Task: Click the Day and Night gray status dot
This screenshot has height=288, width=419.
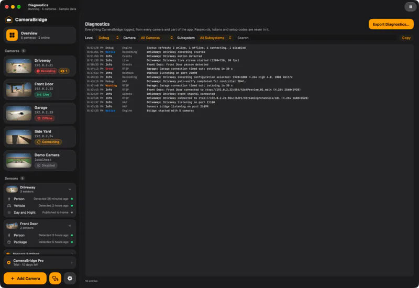Action: pos(72,213)
